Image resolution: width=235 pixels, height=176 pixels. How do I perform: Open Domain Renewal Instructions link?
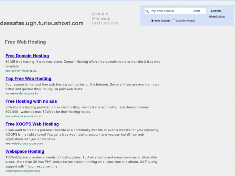tap(105, 19)
